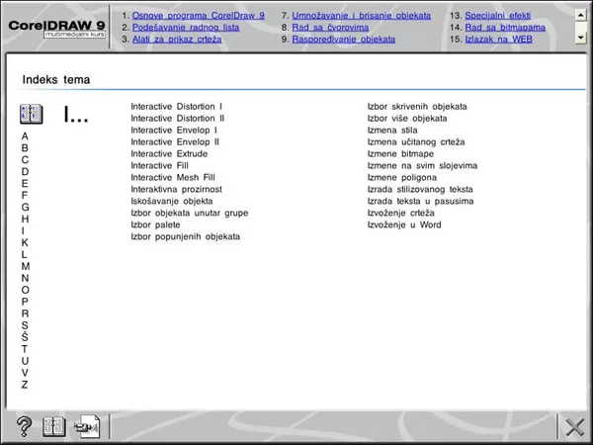Click the index book icon above the alphabet
Viewport: 593px width, 445px height.
[x=31, y=115]
